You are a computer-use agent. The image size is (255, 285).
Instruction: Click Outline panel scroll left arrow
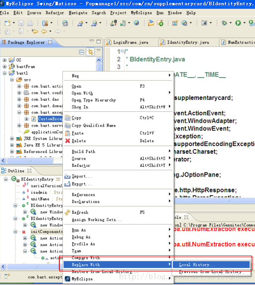[3, 267]
